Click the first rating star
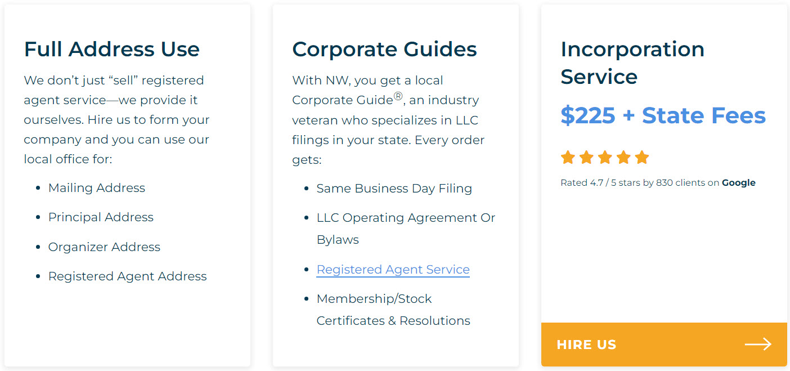The height and width of the screenshot is (371, 790). (568, 157)
